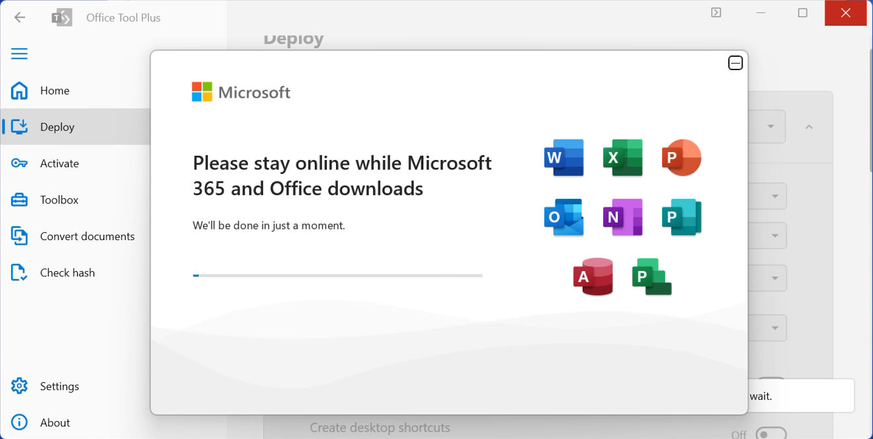Click the OneNote app icon
This screenshot has height=439, width=873.
tap(622, 218)
